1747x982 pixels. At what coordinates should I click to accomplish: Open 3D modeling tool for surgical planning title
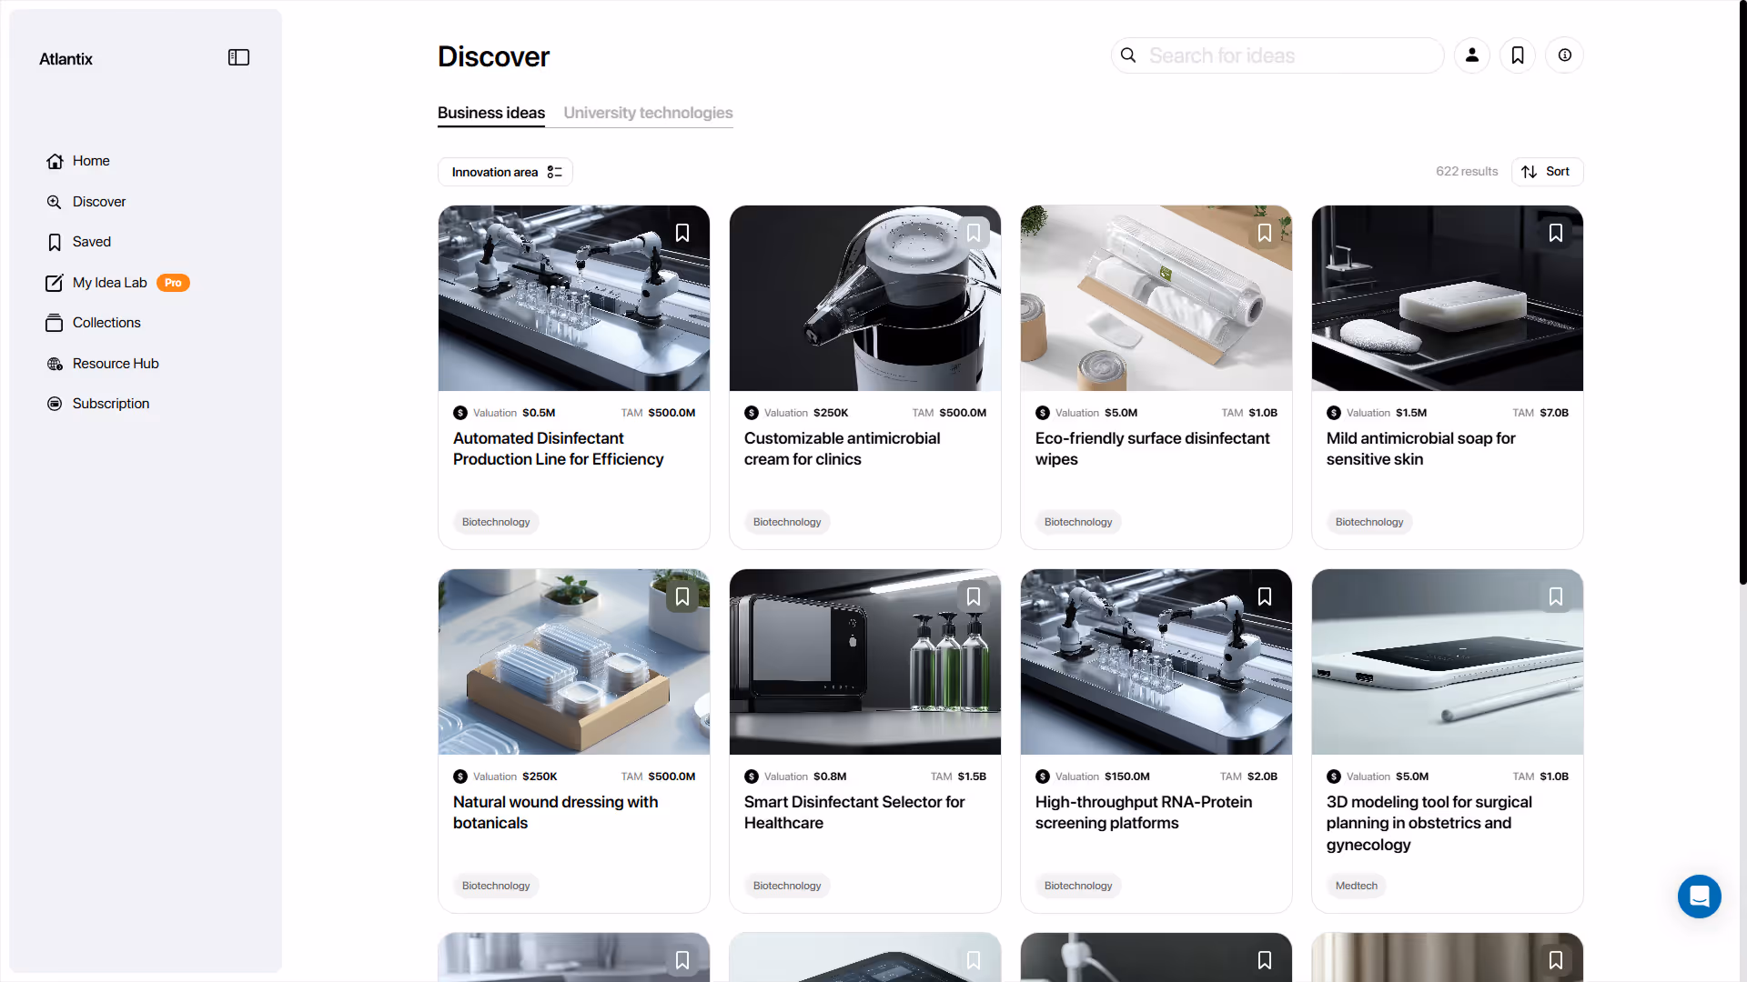click(x=1429, y=823)
